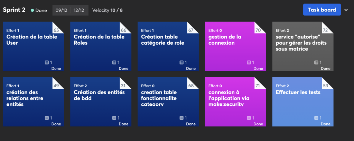Image resolution: width=354 pixels, height=141 pixels.
Task: Click task count icon on Effectuer les tests card
Action: 316,118
